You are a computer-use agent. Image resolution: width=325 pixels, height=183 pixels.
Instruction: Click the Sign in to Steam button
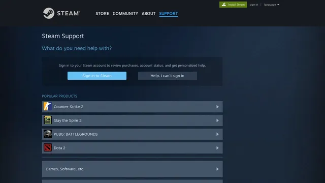pyautogui.click(x=97, y=76)
